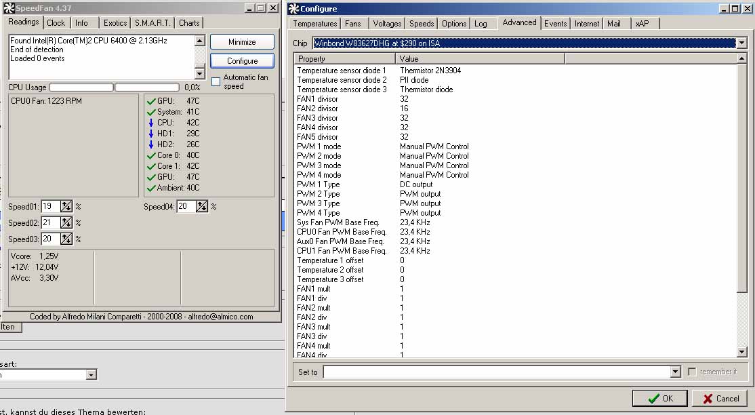Click the log box scroll up arrow
755x415 pixels.
(200, 41)
